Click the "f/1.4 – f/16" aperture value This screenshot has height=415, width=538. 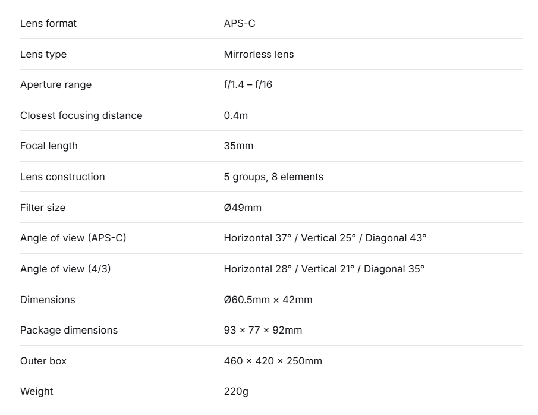tap(248, 84)
